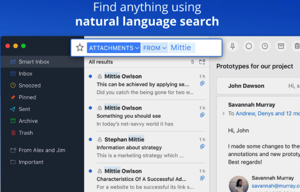Click attachment icon on 'Characteristics Of A Successful' email

[x=202, y=178]
